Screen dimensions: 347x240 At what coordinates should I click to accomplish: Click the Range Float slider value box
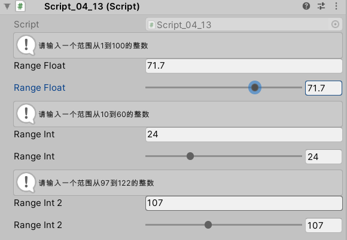coord(324,88)
